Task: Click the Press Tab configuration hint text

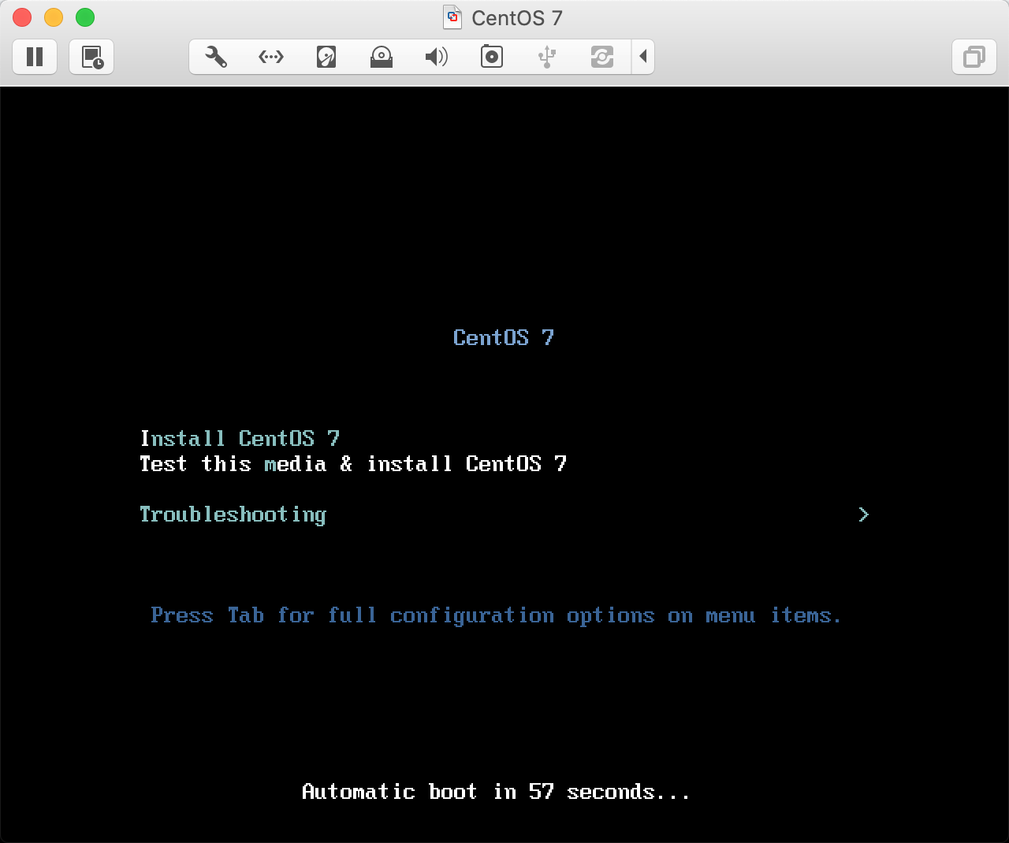Action: 496,615
